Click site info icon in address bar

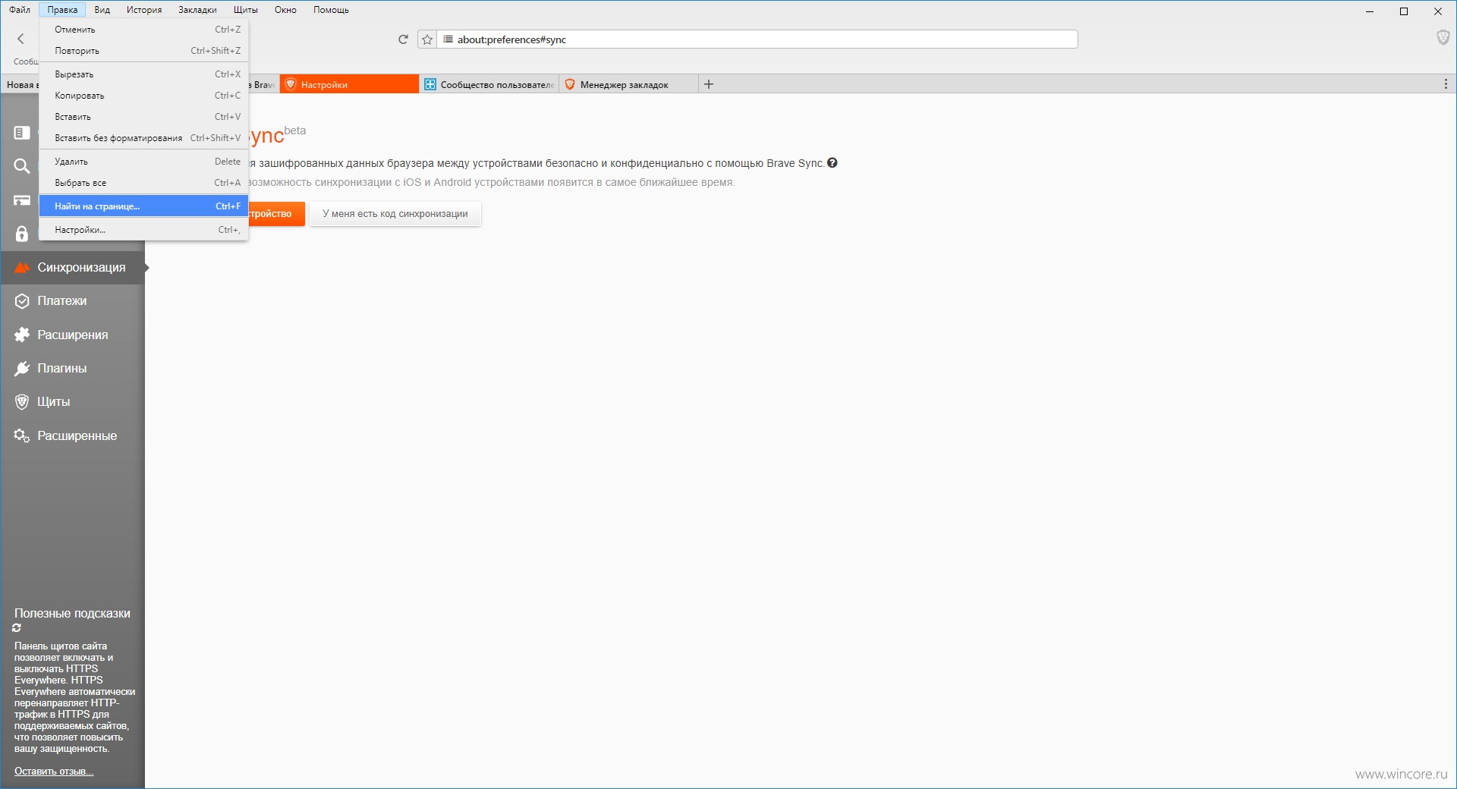448,39
